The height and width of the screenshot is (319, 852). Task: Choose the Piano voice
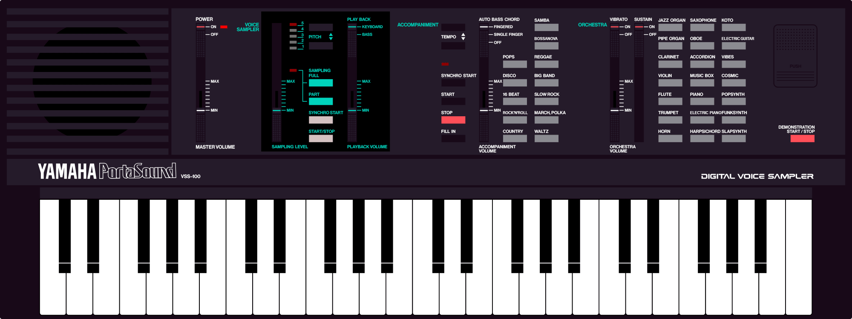[702, 101]
